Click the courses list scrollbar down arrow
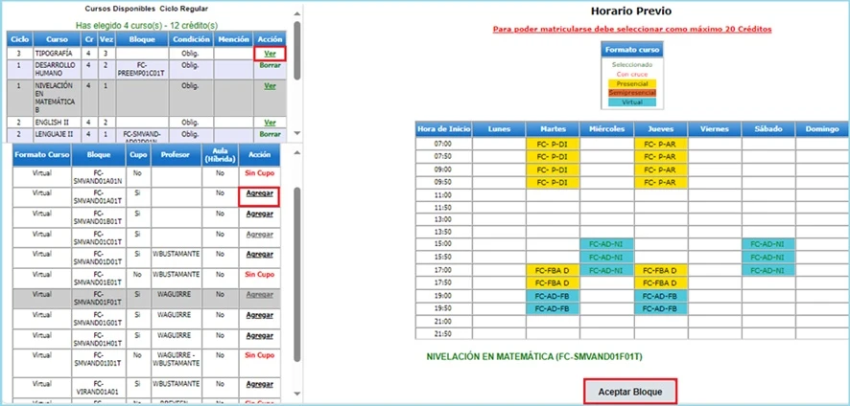Screen dimensions: 850x406 296,134
